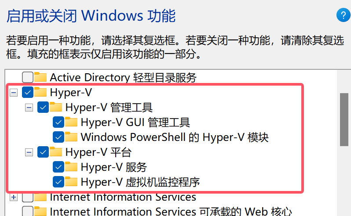Expand the Internet Information Services node
This screenshot has height=216, width=351.
(x=14, y=198)
